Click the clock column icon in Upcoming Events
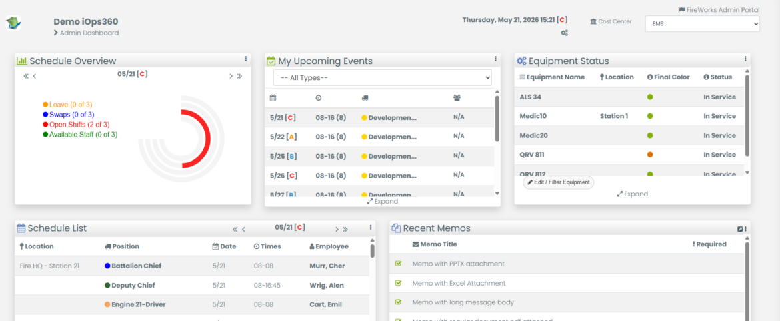The width and height of the screenshot is (780, 321). pyautogui.click(x=319, y=98)
